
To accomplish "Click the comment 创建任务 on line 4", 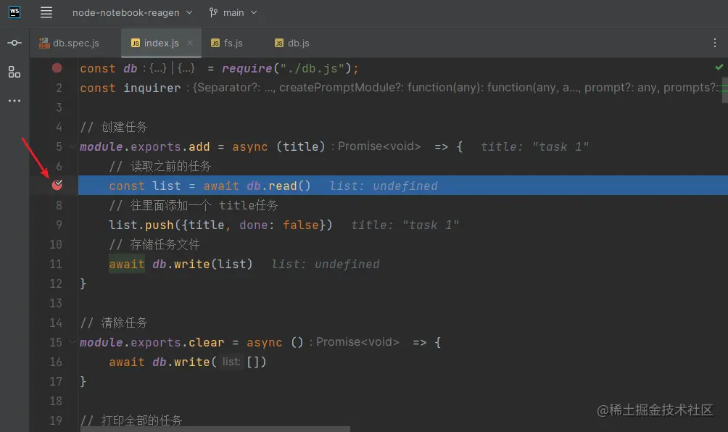I will coord(124,127).
